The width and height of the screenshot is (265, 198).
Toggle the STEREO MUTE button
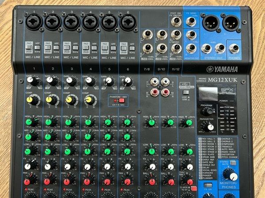tap(233, 163)
